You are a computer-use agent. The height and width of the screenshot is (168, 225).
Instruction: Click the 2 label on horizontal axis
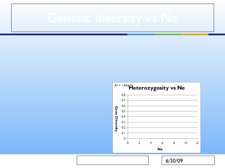point(139,143)
